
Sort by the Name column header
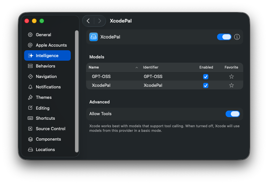click(x=94, y=67)
